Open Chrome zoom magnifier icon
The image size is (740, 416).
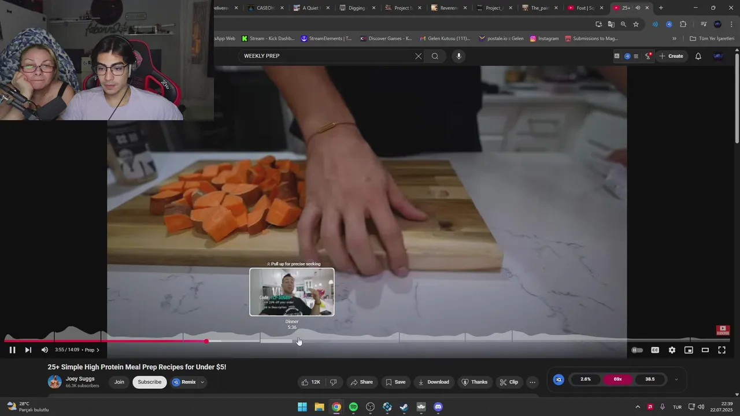pyautogui.click(x=623, y=24)
